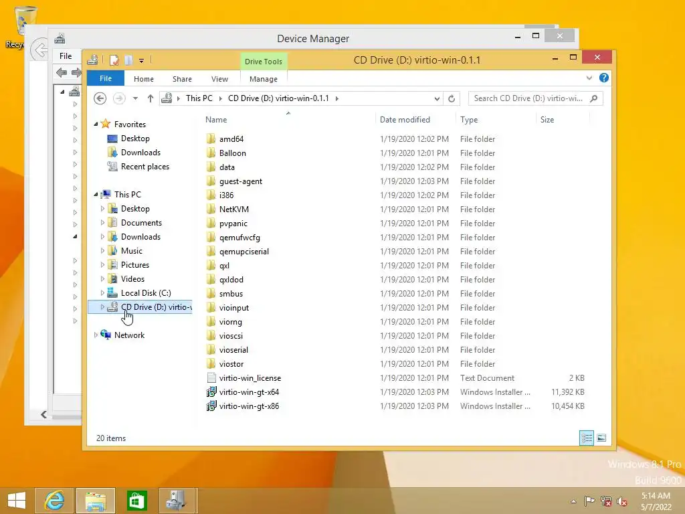The image size is (685, 514).
Task: Select the NetKVM folder icon
Action: pos(211,209)
